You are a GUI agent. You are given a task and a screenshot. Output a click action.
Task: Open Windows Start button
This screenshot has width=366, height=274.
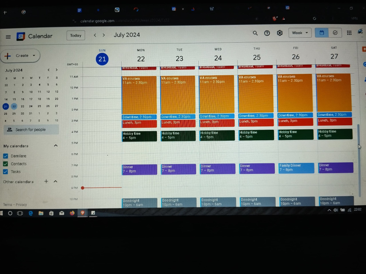pyautogui.click(x=1, y=213)
